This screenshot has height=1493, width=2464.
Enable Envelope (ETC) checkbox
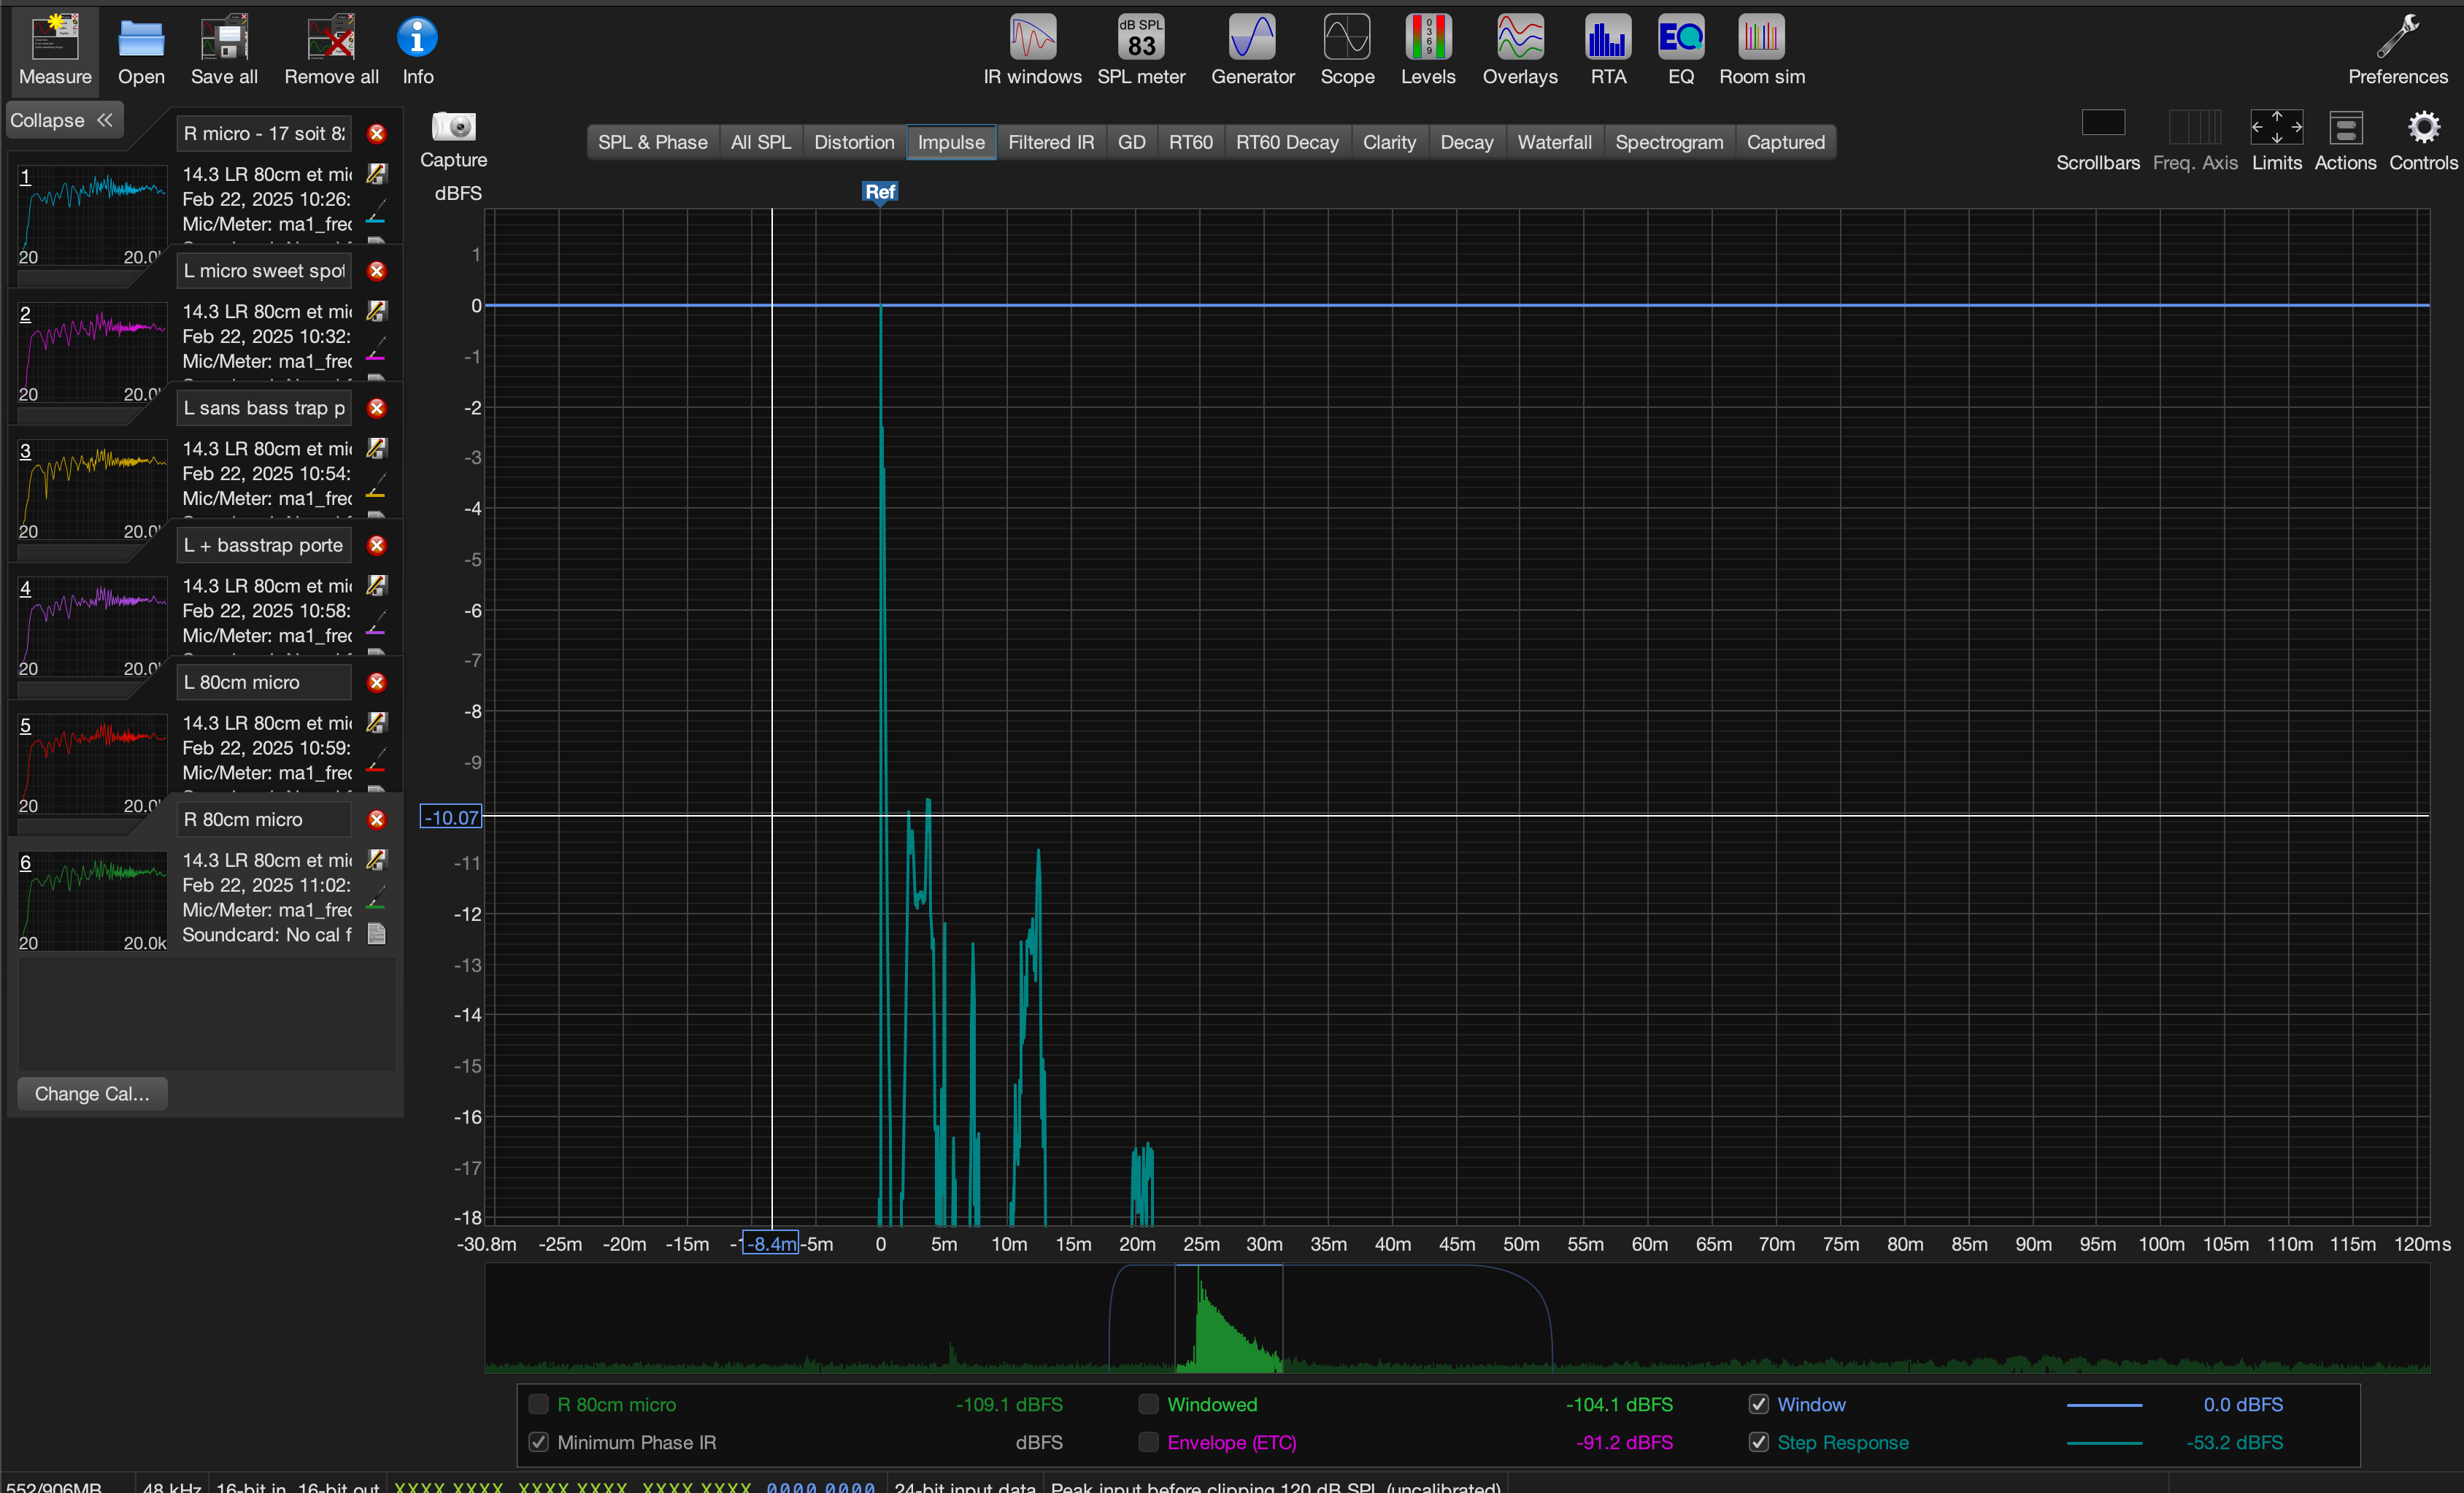click(x=1149, y=1442)
